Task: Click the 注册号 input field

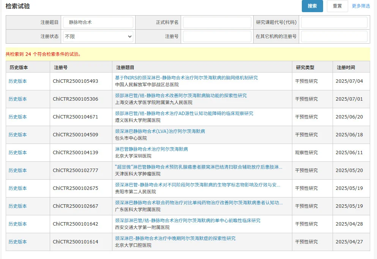Action: click(217, 36)
